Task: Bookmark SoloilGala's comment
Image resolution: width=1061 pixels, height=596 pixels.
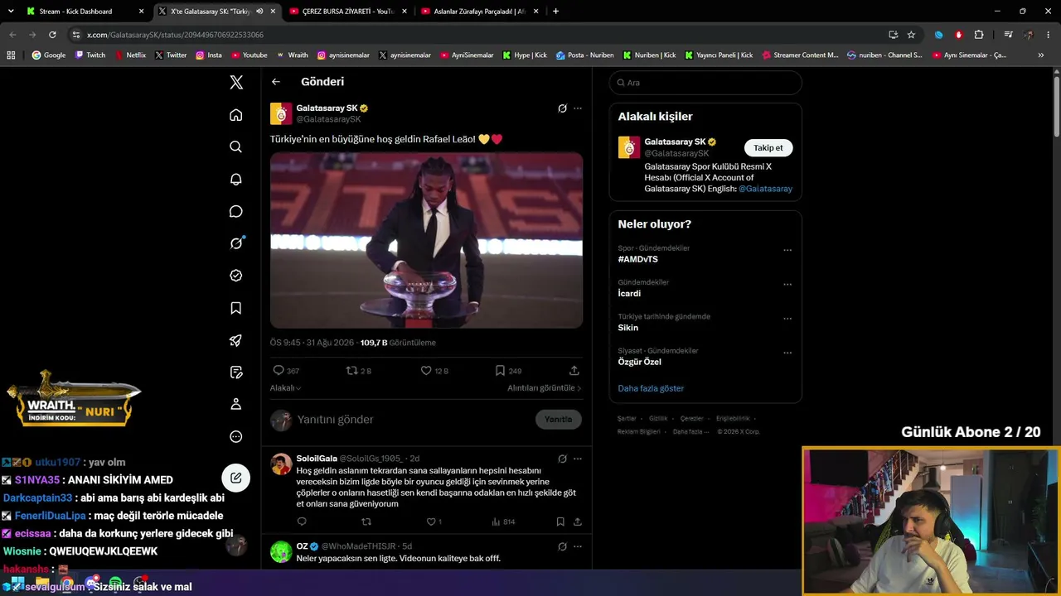Action: point(560,521)
